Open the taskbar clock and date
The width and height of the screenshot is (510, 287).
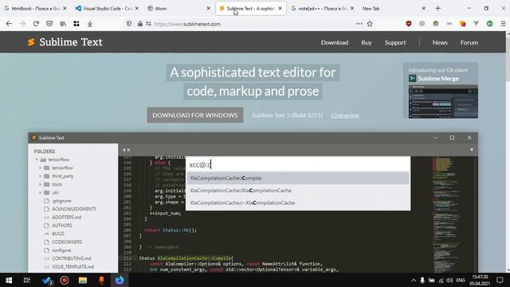(x=481, y=280)
